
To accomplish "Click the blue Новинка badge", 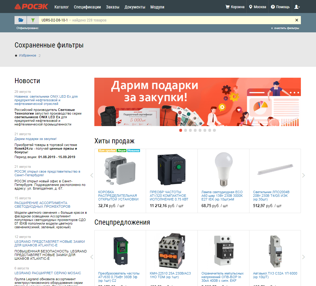I will (133, 151).
